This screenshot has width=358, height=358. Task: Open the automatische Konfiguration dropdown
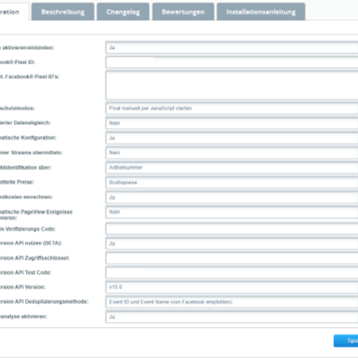coord(232,138)
